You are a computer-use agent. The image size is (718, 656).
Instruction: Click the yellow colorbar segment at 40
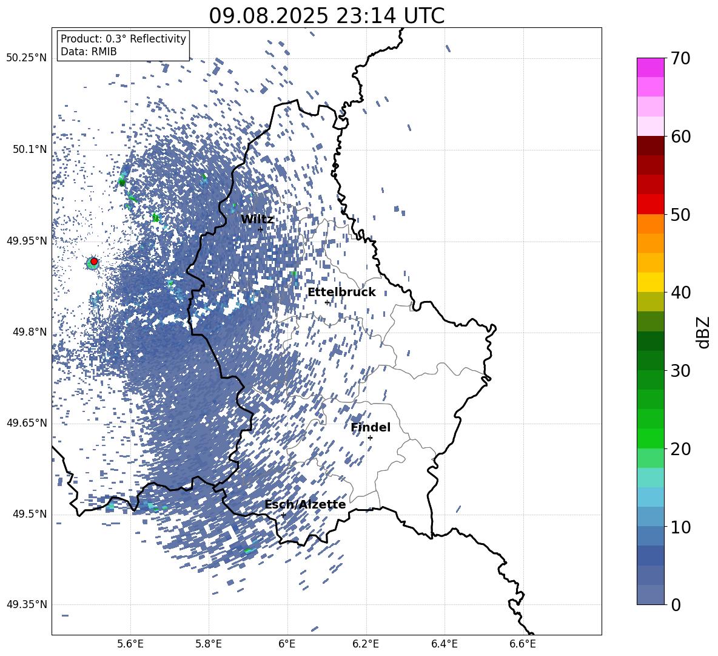[650, 282]
